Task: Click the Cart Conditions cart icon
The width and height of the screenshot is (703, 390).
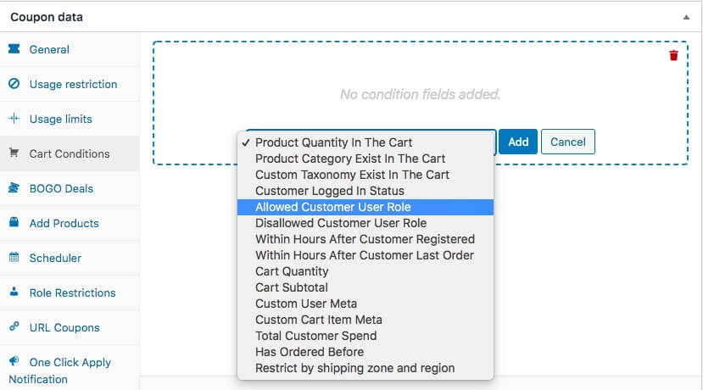Action: [14, 153]
